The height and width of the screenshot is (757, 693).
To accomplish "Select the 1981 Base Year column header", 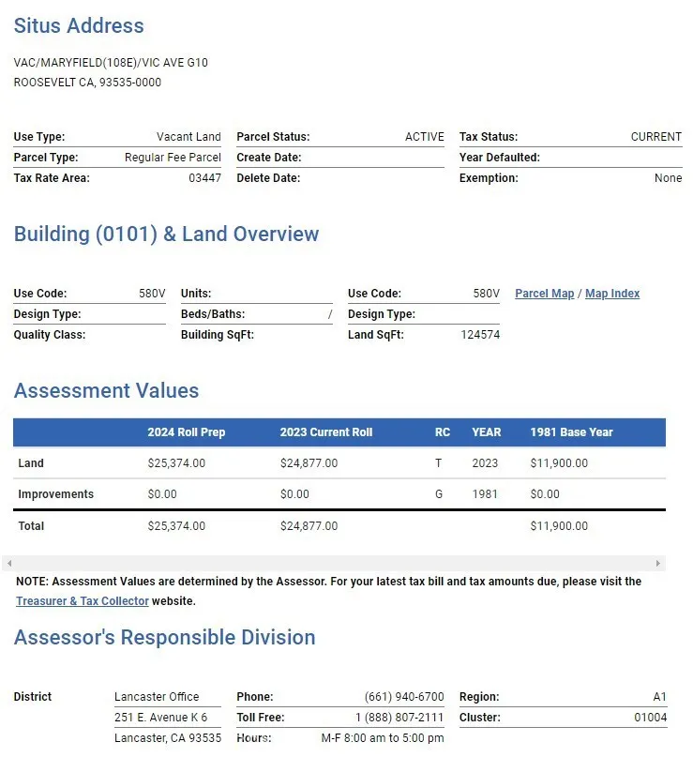I will click(571, 432).
